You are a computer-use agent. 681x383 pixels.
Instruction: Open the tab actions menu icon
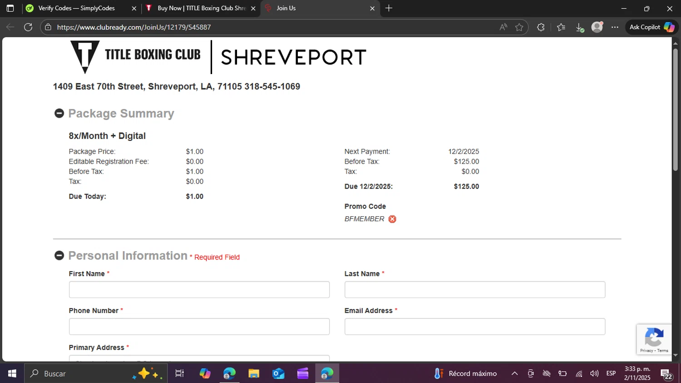pyautogui.click(x=10, y=8)
